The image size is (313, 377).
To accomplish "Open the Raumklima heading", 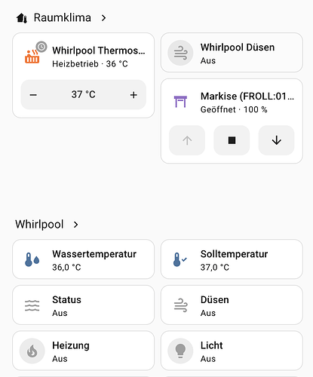I will pyautogui.click(x=63, y=18).
